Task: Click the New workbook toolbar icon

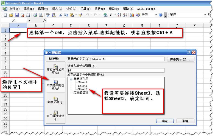Action: point(5,15)
